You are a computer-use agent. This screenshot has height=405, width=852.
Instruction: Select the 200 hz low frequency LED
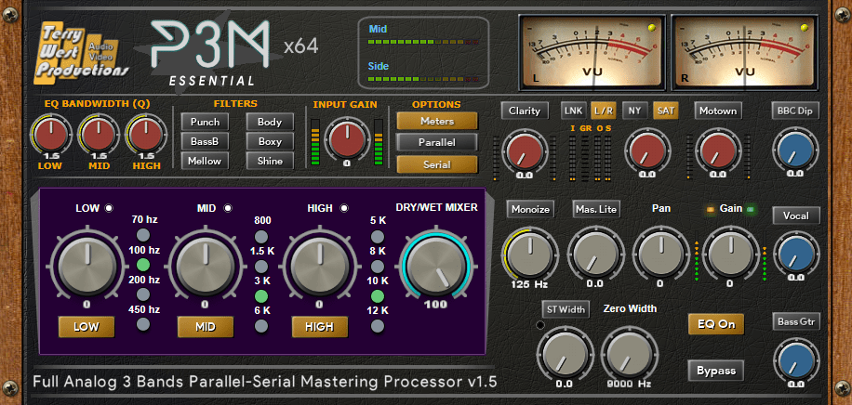[x=143, y=294]
